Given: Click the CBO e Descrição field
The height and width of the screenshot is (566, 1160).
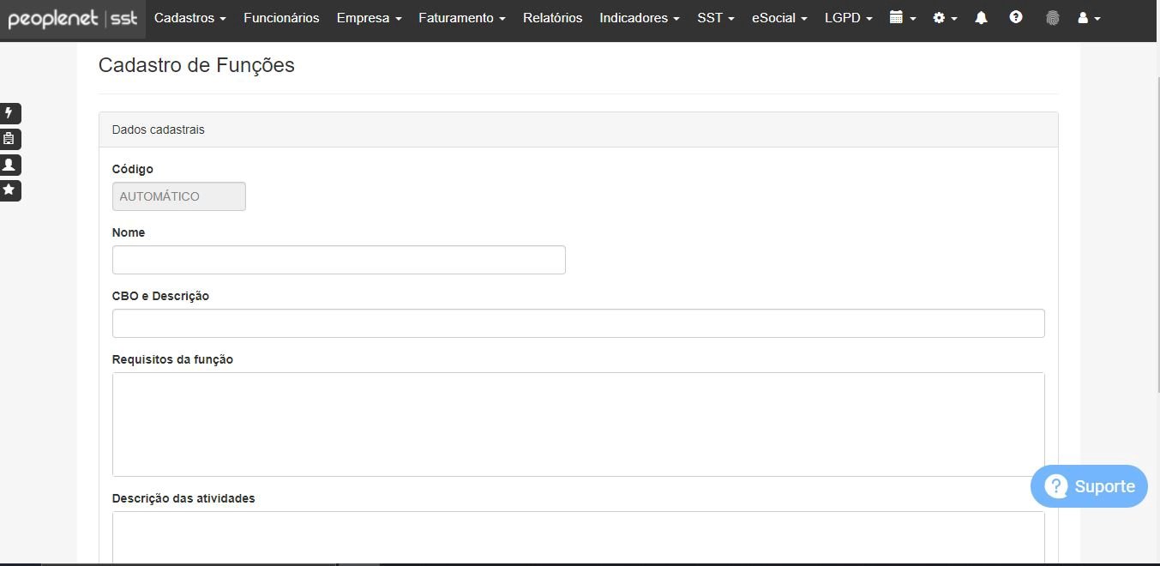Looking at the screenshot, I should tap(578, 322).
